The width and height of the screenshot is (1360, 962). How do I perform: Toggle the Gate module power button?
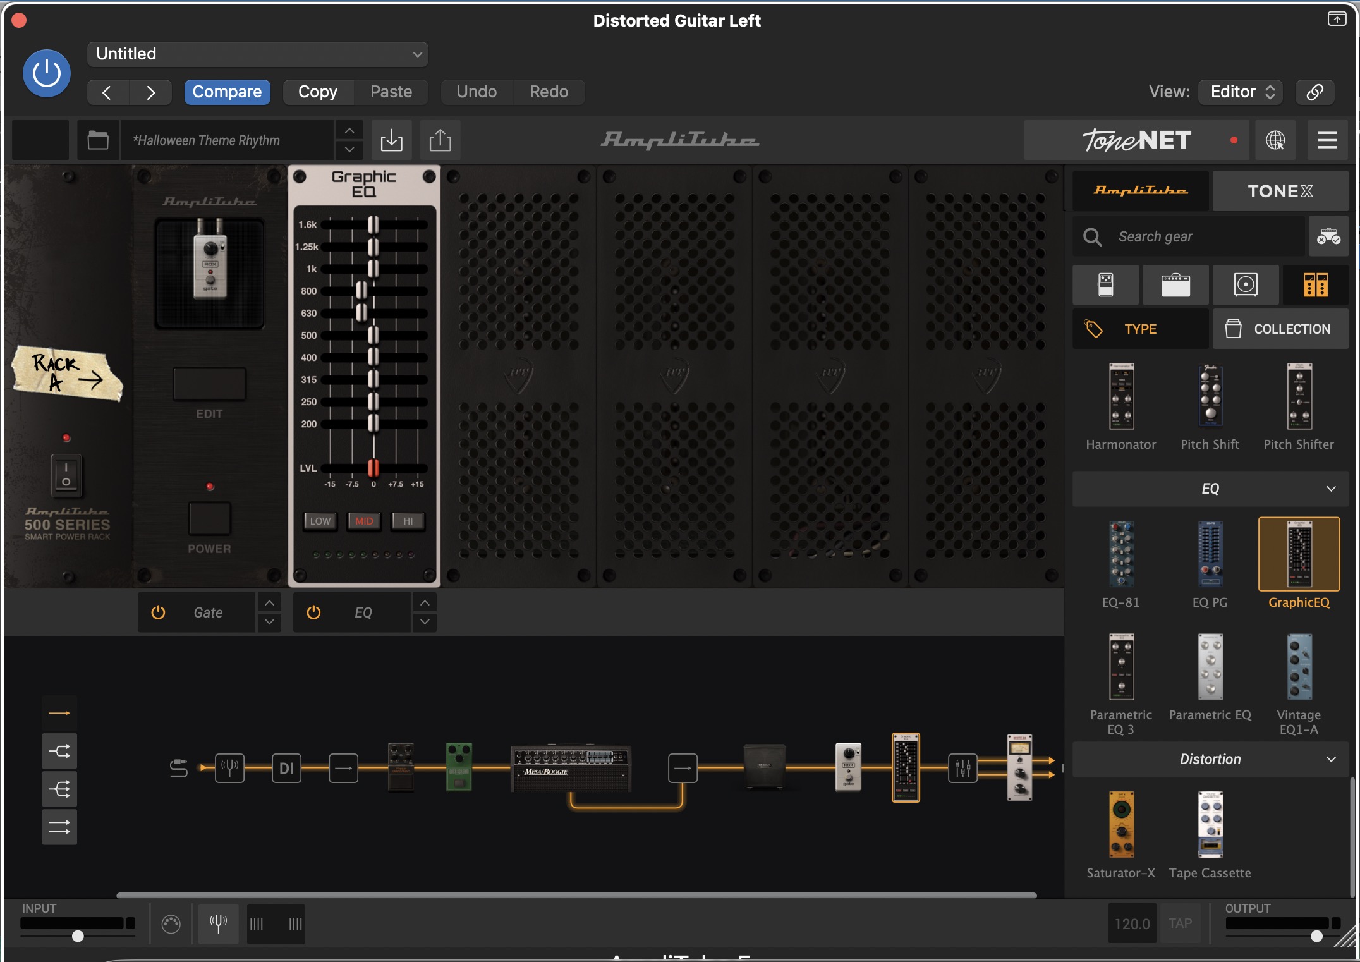point(158,612)
